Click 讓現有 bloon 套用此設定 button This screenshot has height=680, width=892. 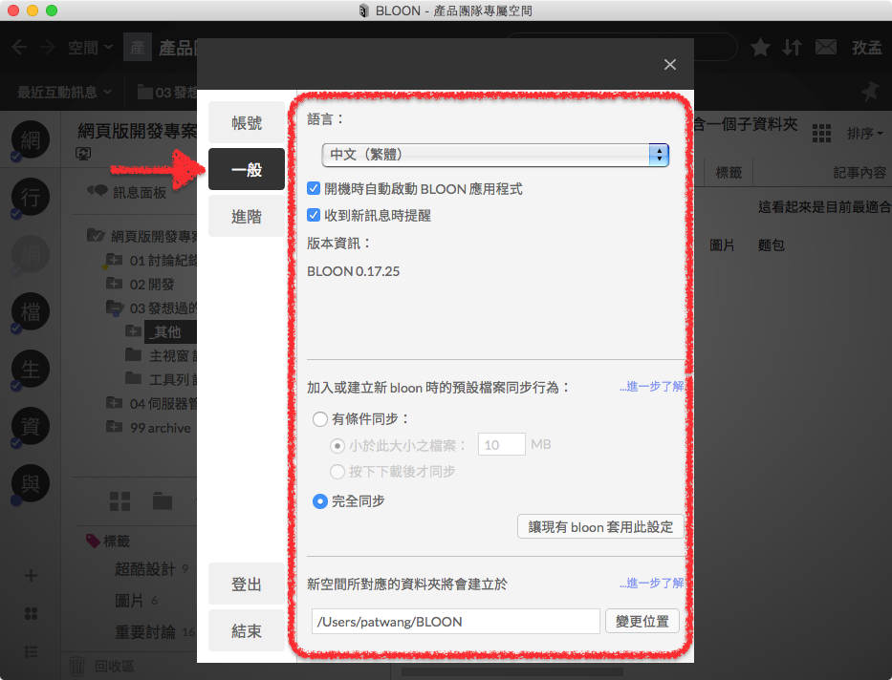(x=600, y=526)
